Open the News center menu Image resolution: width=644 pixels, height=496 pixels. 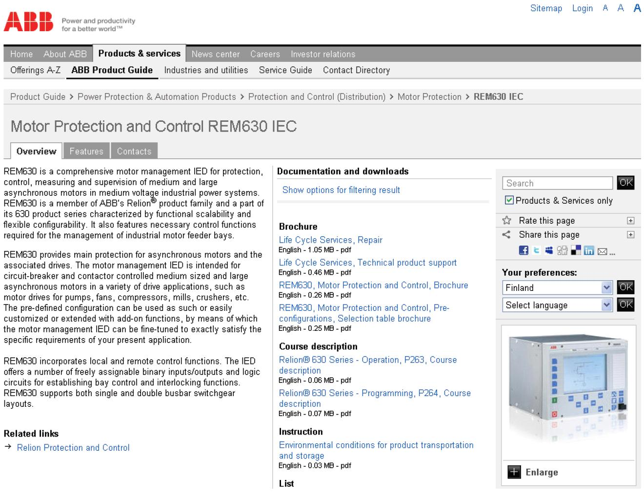(216, 54)
